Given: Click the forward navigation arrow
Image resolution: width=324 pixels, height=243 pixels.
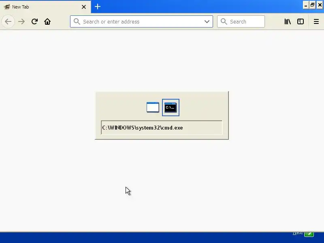Looking at the screenshot, I should point(21,21).
